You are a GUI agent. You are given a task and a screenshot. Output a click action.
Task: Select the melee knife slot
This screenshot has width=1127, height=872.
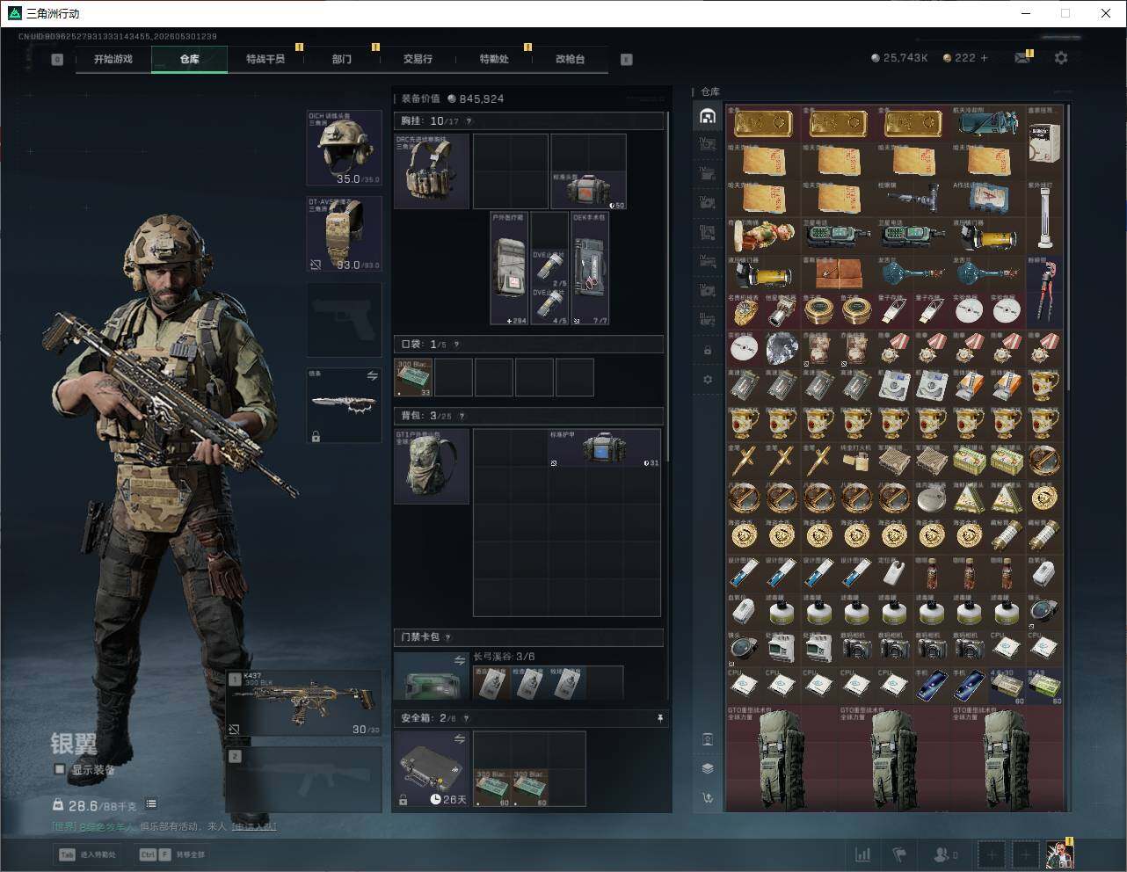click(x=344, y=404)
